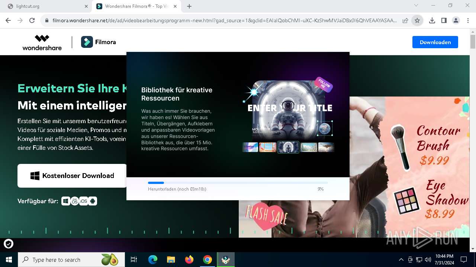Click the taskbar clock showing 10:44 PM

tap(444, 260)
